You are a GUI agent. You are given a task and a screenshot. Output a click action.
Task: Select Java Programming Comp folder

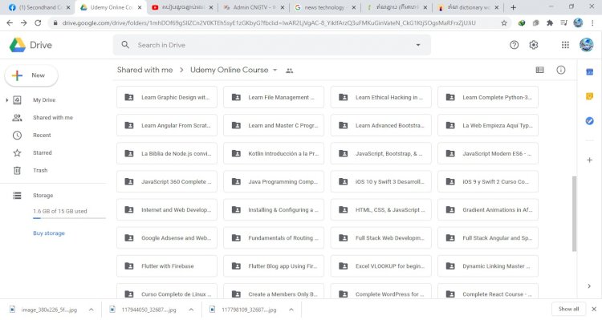click(274, 181)
